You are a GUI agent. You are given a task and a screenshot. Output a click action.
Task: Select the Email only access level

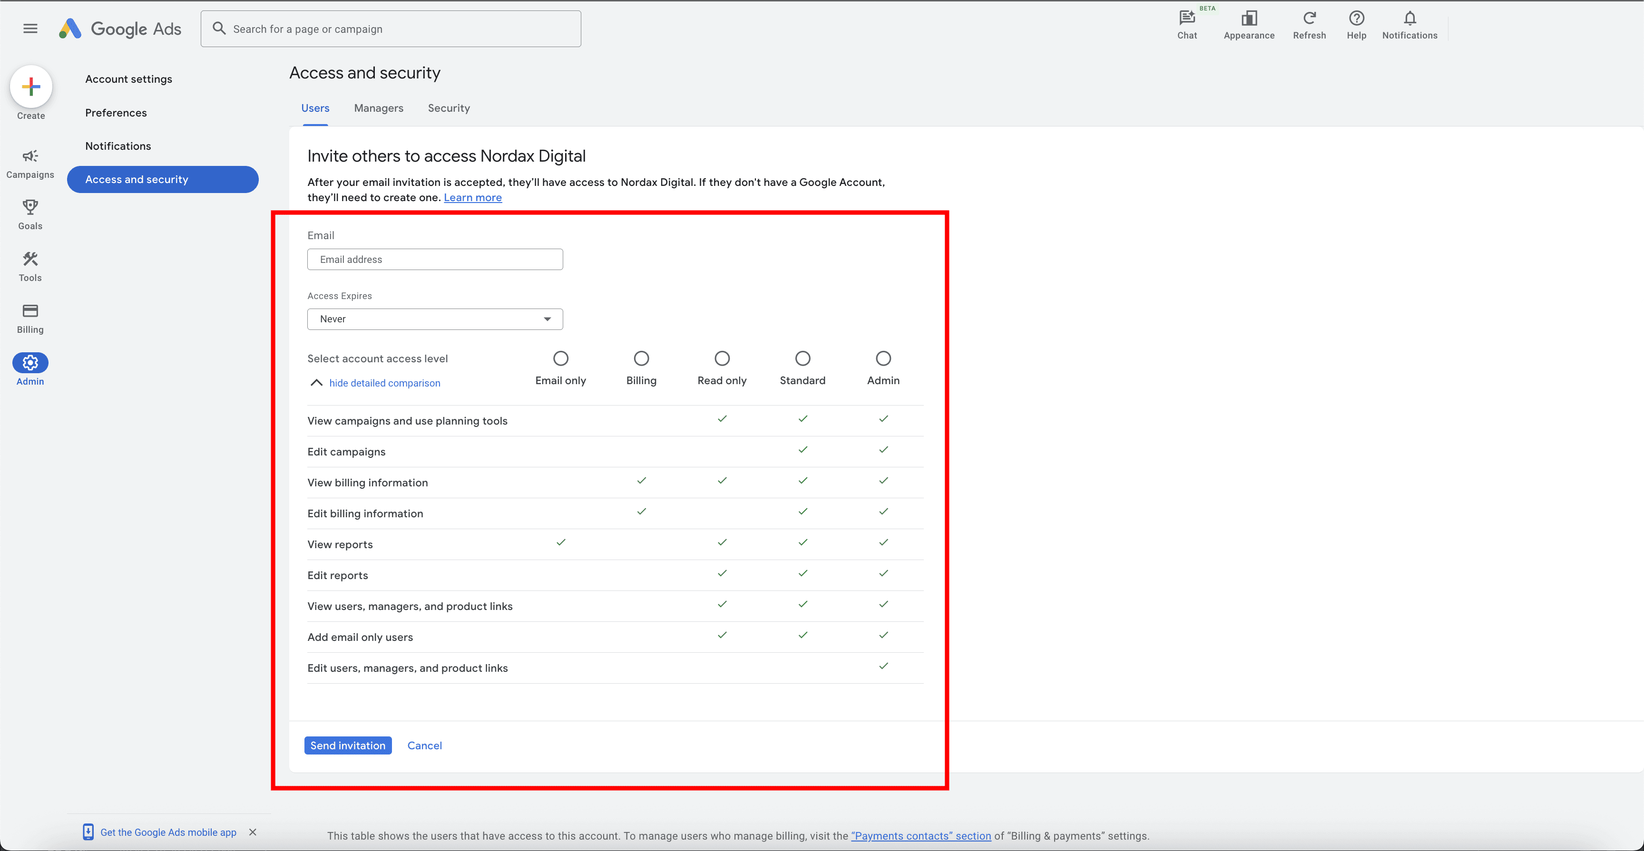point(560,358)
